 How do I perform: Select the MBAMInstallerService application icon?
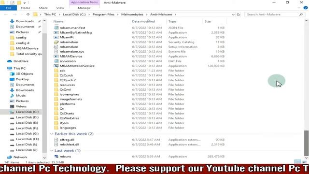pos(56,66)
